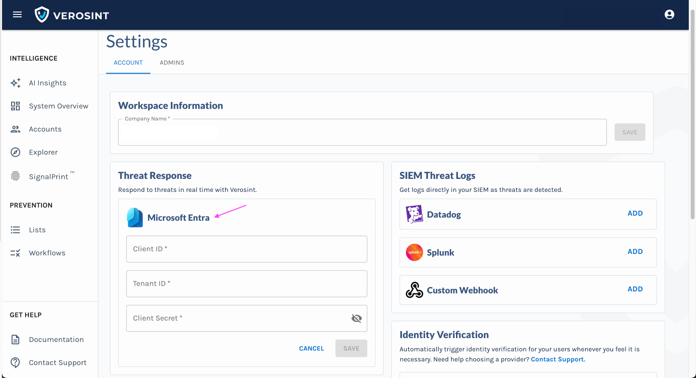Click CANCEL in Microsoft Entra form
The image size is (696, 378).
click(311, 349)
